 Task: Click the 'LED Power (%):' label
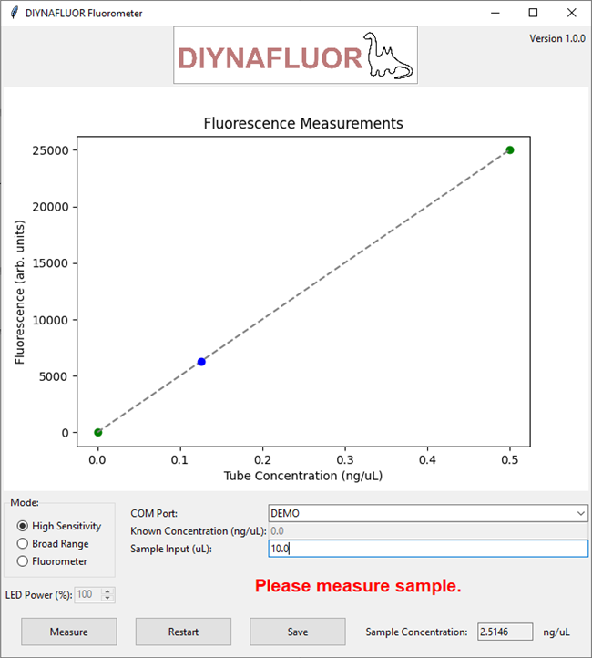(38, 595)
